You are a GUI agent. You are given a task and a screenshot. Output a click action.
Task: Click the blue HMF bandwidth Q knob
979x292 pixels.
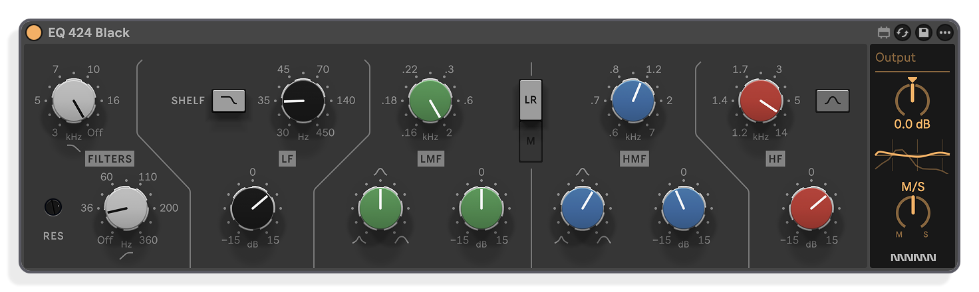583,208
